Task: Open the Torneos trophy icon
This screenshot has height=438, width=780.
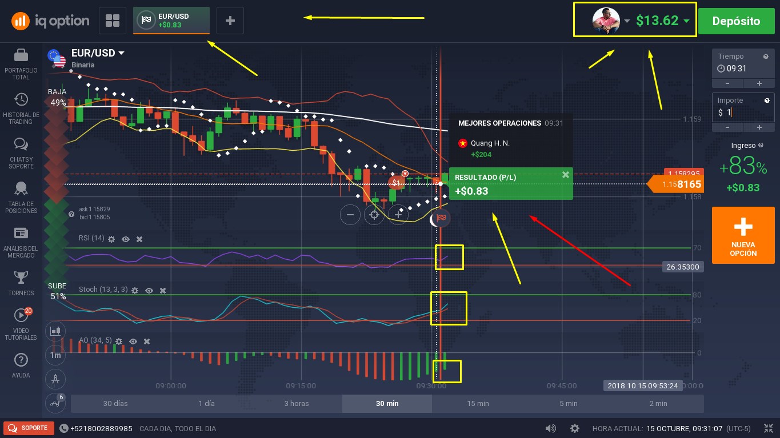Action: pos(21,278)
